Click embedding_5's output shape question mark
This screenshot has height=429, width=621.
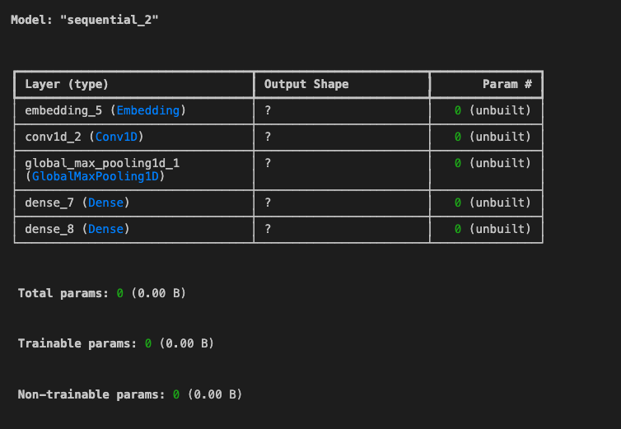(268, 110)
